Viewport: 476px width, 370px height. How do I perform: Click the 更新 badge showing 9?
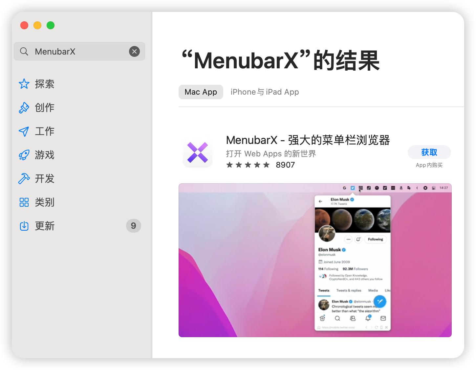tap(133, 226)
